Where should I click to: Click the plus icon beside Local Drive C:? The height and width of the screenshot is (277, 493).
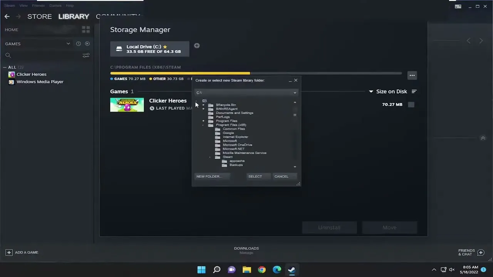(197, 46)
